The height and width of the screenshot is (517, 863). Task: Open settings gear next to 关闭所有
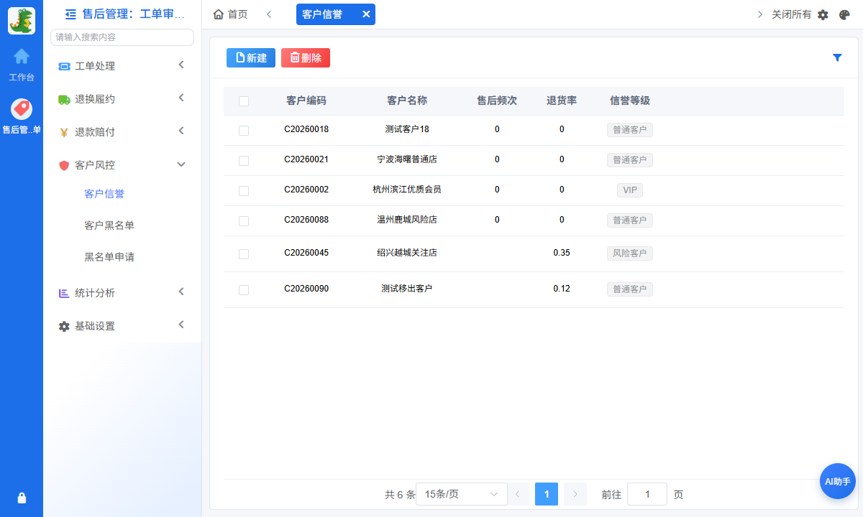[x=823, y=14]
